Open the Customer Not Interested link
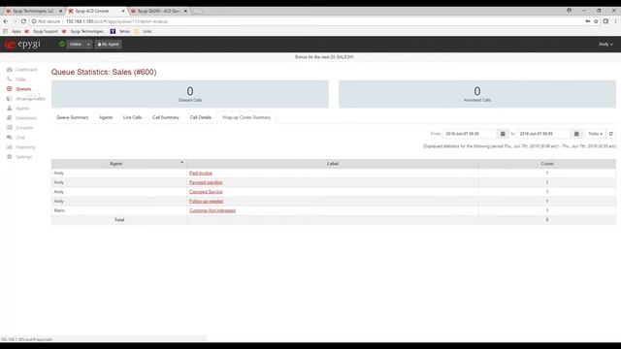 [x=212, y=210]
